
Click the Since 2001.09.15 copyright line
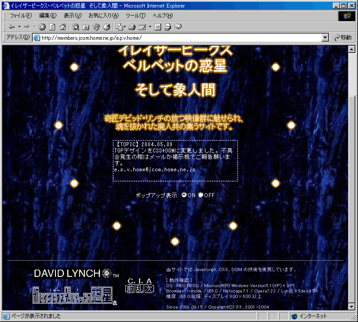click(217, 307)
